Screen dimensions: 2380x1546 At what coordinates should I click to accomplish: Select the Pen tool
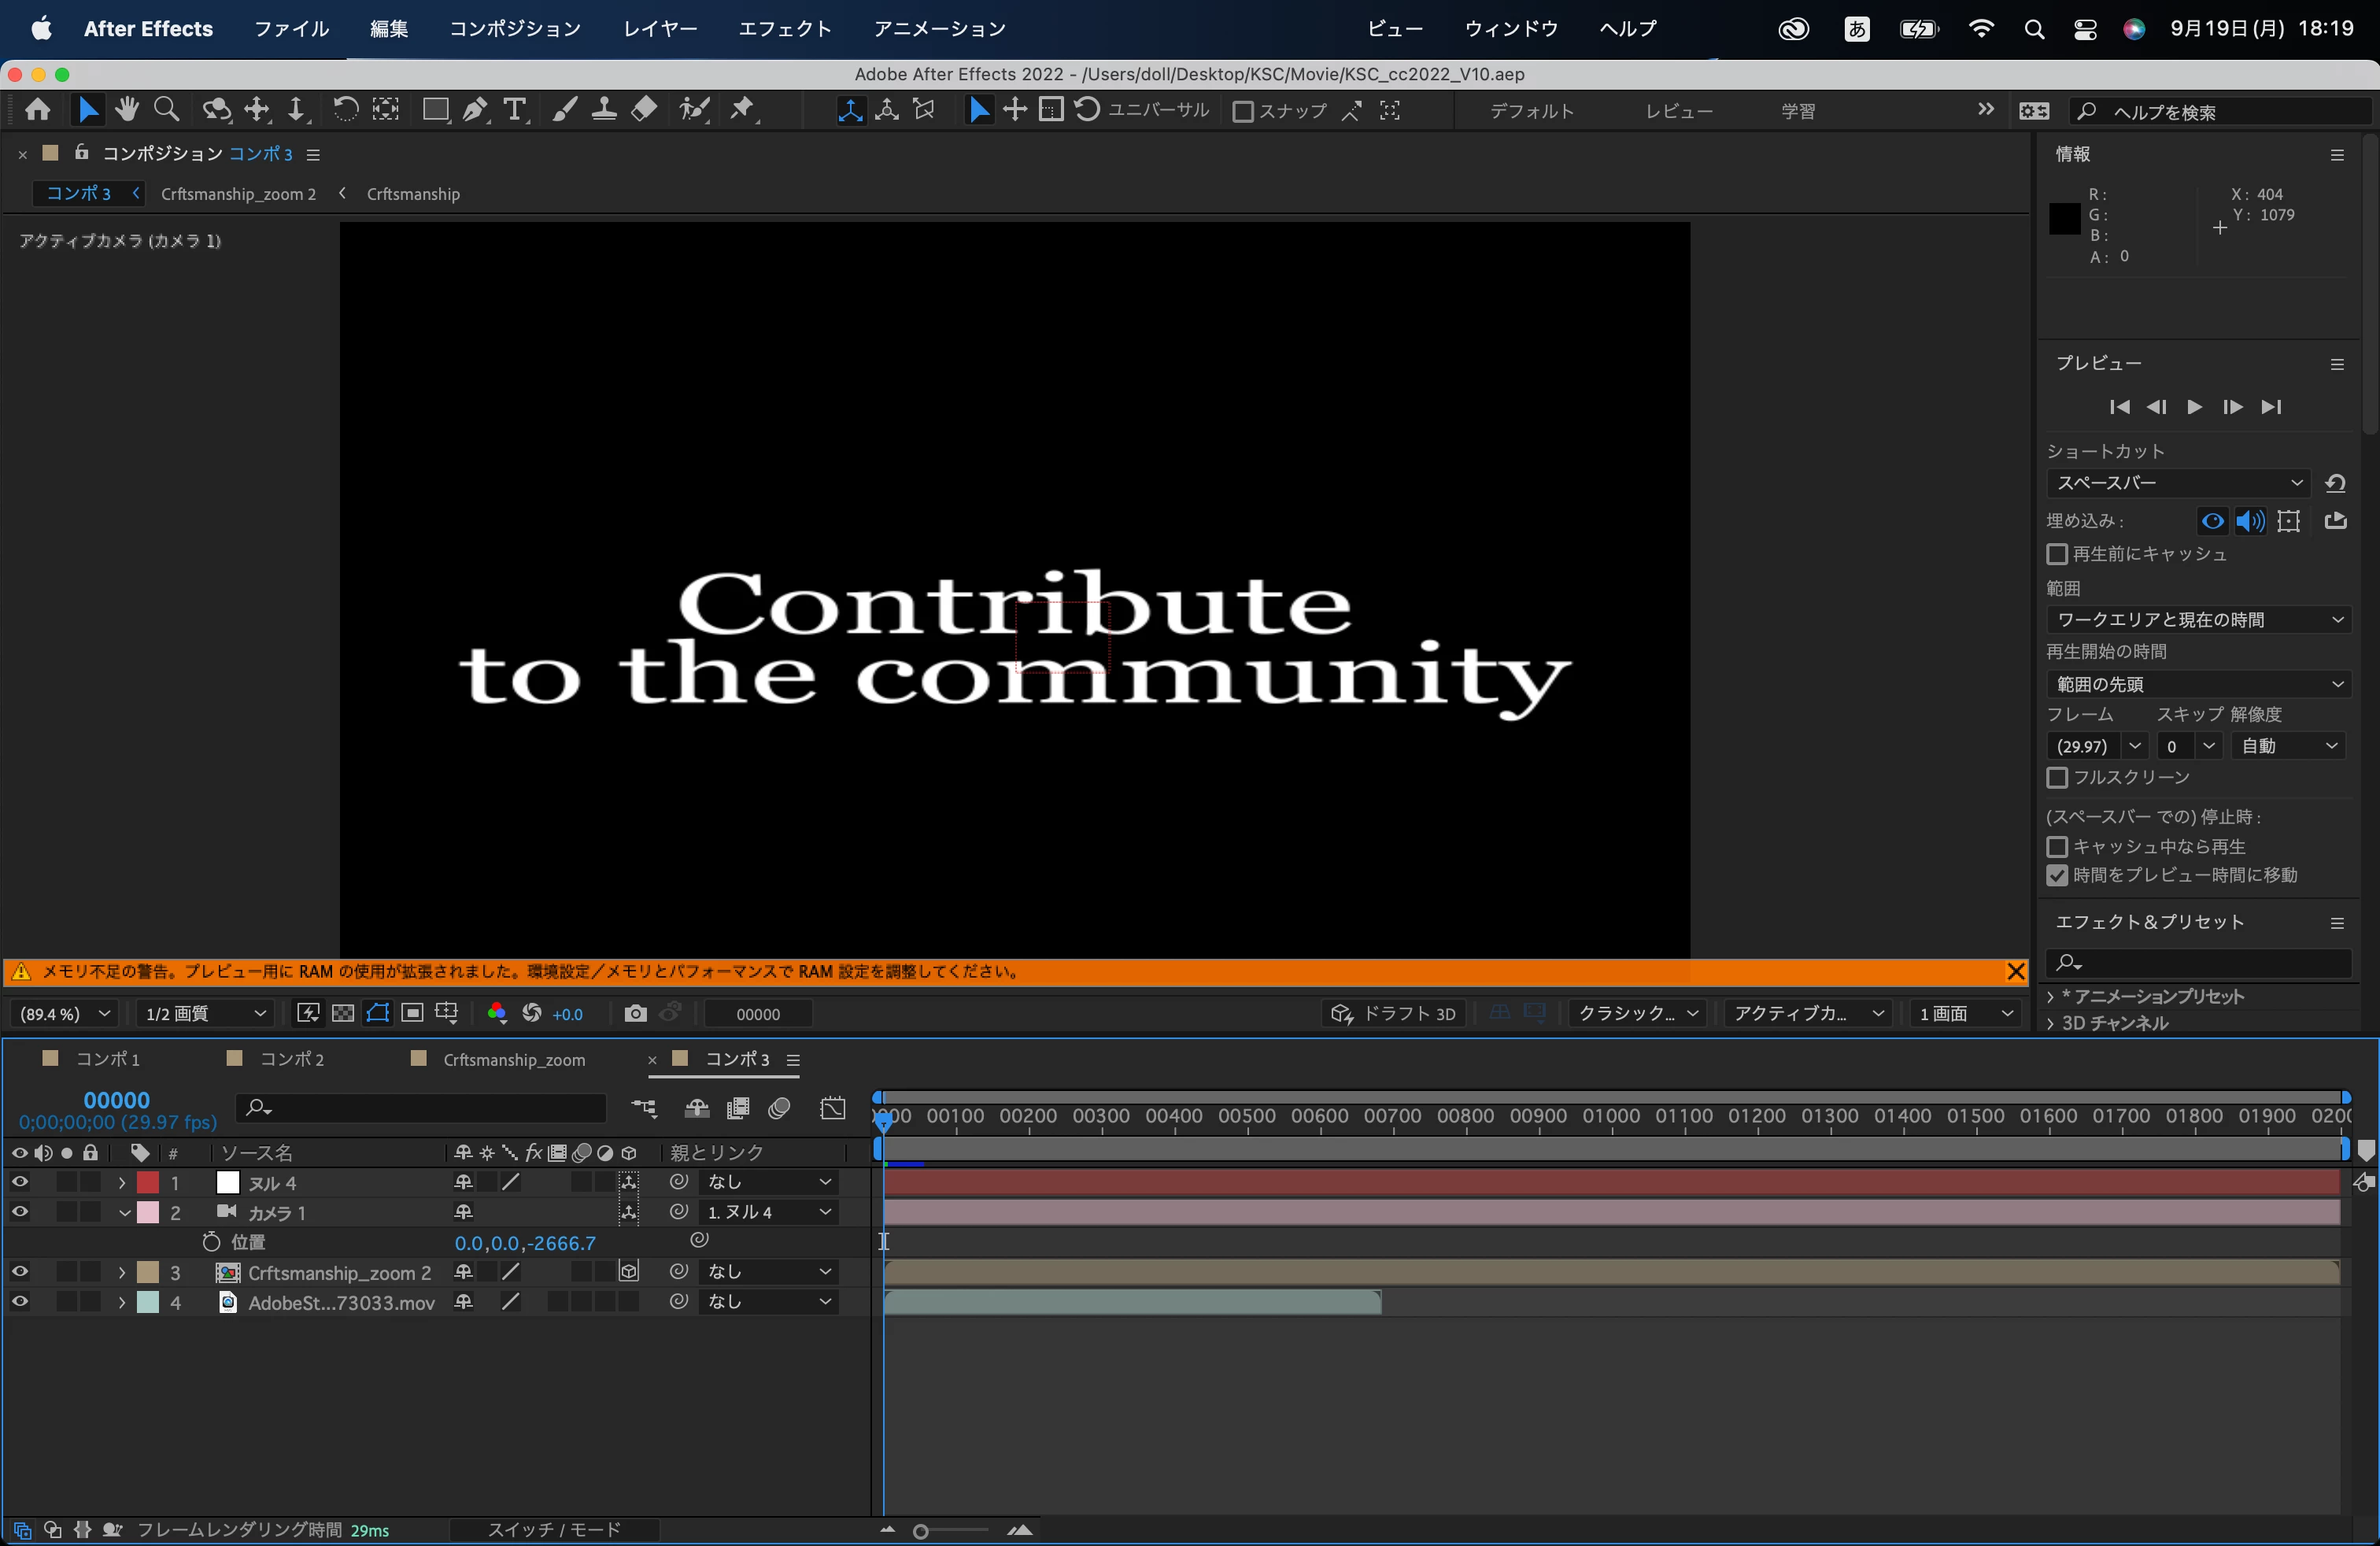pos(475,110)
